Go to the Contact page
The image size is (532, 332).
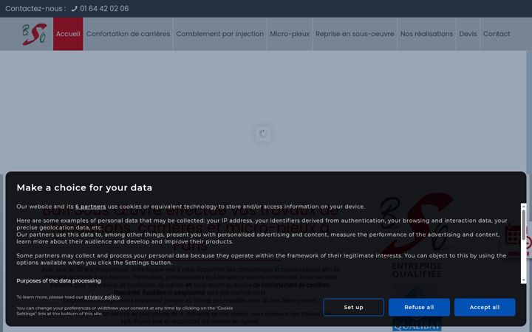497,34
